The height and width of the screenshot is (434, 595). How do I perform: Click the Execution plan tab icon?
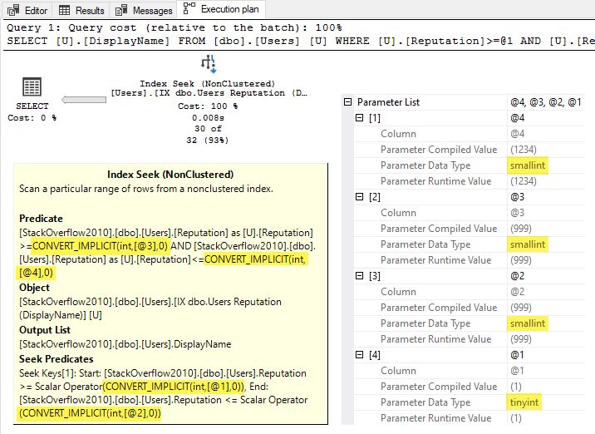189,8
